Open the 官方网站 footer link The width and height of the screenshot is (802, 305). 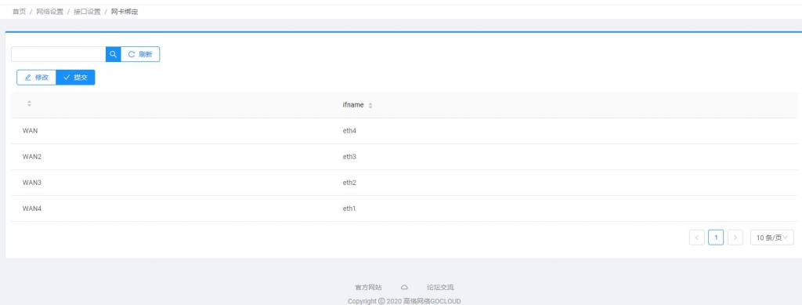coord(368,288)
